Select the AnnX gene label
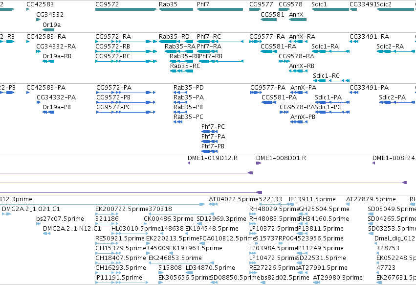Viewport: 416px width, 285px height. (x=296, y=15)
